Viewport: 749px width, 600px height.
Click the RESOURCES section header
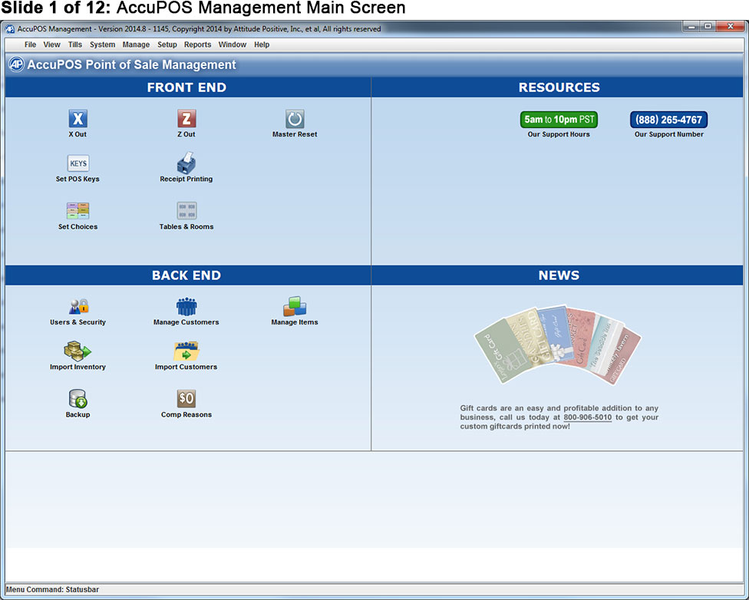pos(557,87)
